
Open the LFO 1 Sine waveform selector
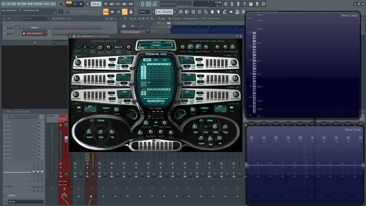click(90, 109)
